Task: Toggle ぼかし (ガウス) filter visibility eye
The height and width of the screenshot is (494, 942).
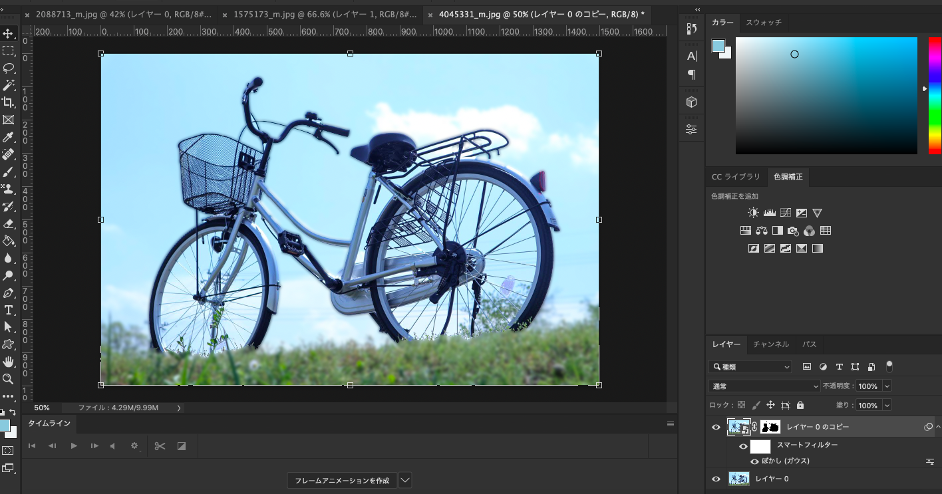Action: coord(754,461)
